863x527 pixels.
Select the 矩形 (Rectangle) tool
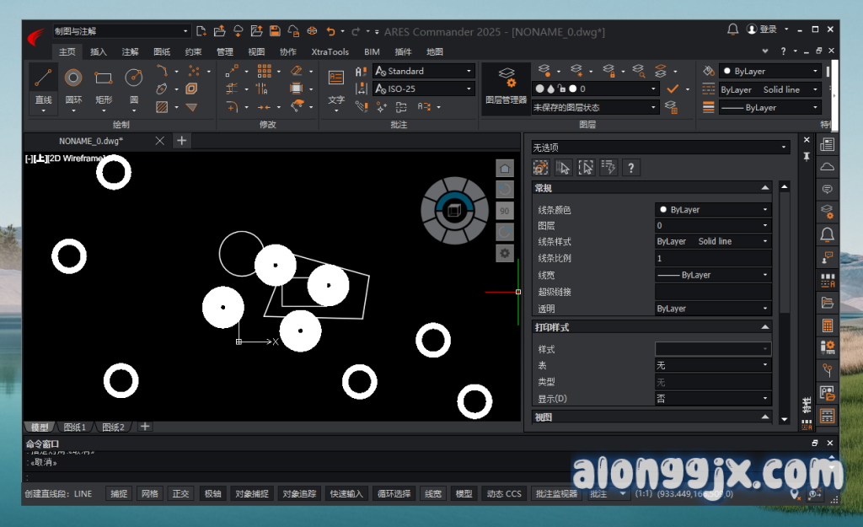104,88
